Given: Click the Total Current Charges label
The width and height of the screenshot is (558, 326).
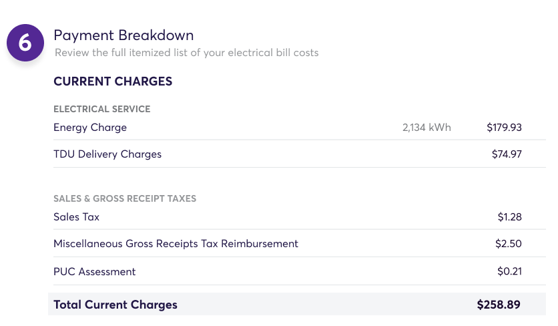Looking at the screenshot, I should (x=115, y=305).
